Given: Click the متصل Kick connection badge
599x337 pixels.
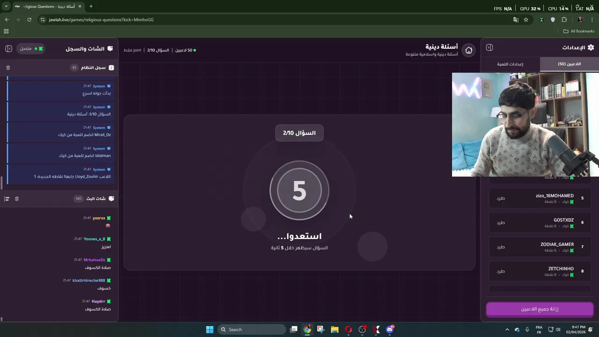Looking at the screenshot, I should [x=31, y=49].
